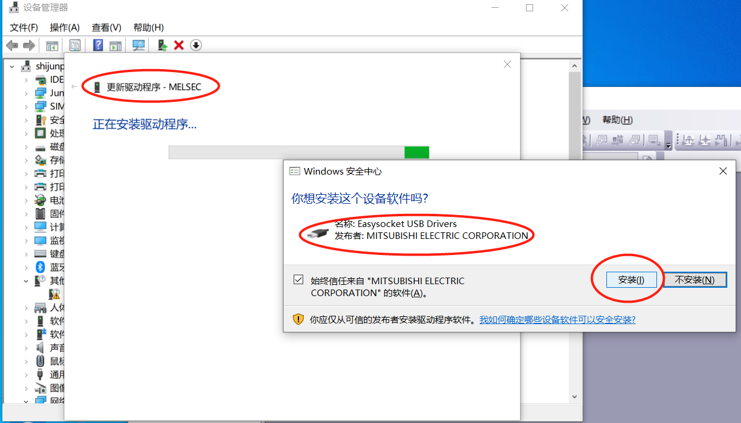
Task: Open 帮助(H) menu in the background window
Action: [618, 120]
